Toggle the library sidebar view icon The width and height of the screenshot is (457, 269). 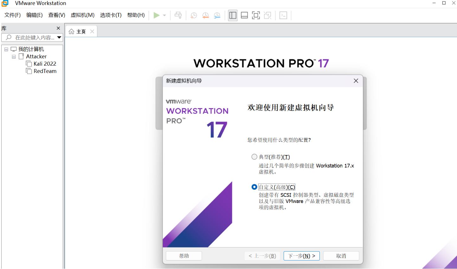(233, 15)
